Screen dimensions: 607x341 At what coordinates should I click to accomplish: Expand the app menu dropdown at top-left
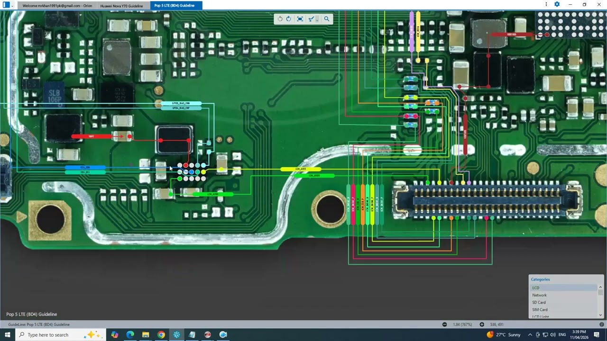(12, 6)
